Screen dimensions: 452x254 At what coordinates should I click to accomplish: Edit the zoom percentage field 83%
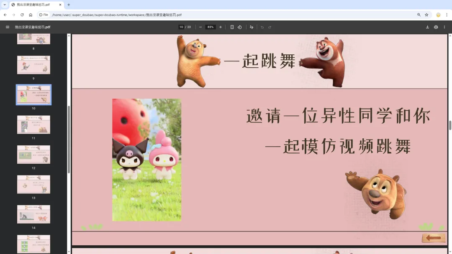click(x=211, y=27)
